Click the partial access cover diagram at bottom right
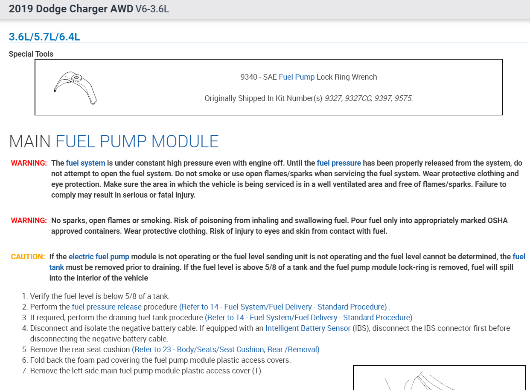Screen dimensions: 530x390 (440, 378)
